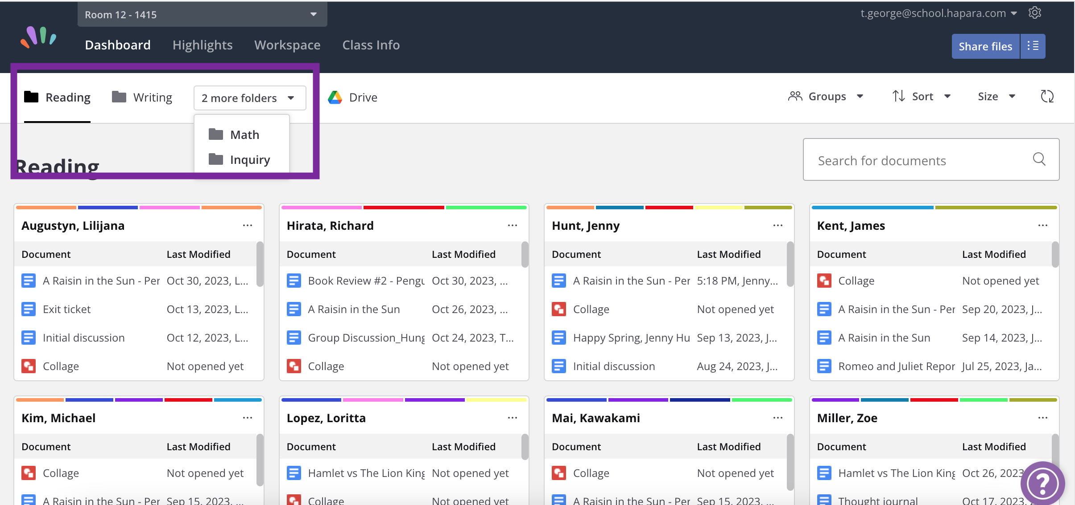Viewport: 1075px width, 505px height.
Task: Click the Share files button
Action: click(985, 46)
